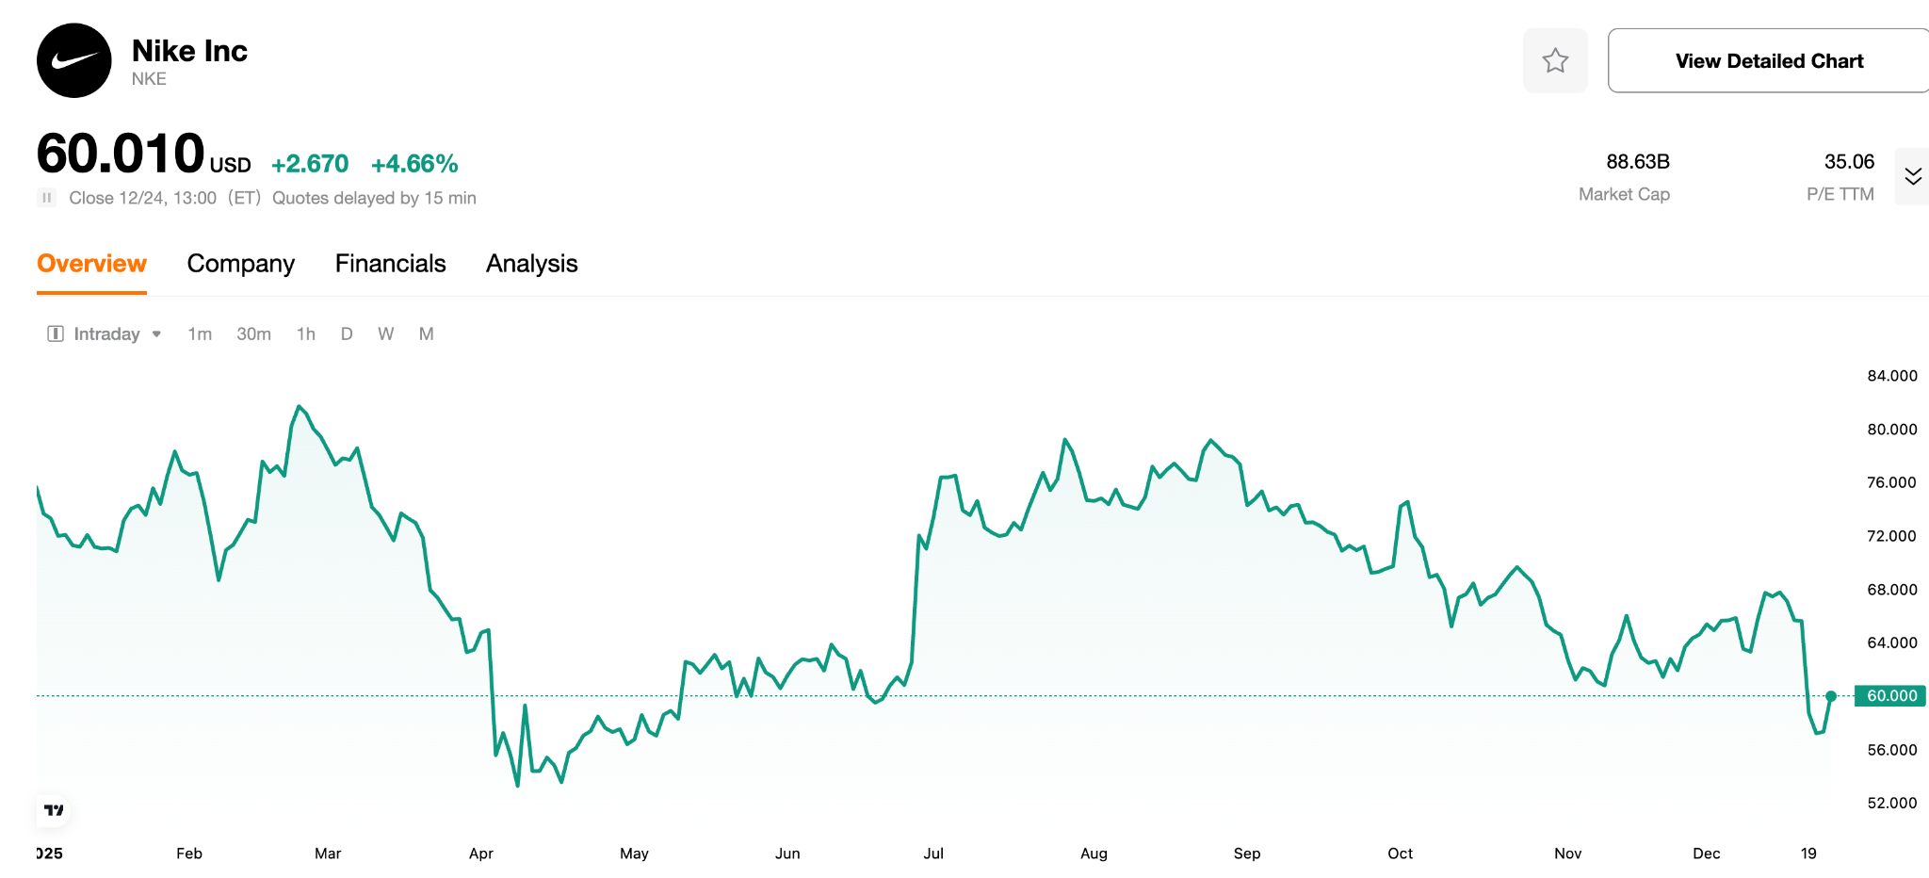Click the Nike swoosh logo
The height and width of the screenshot is (878, 1929).
[74, 61]
